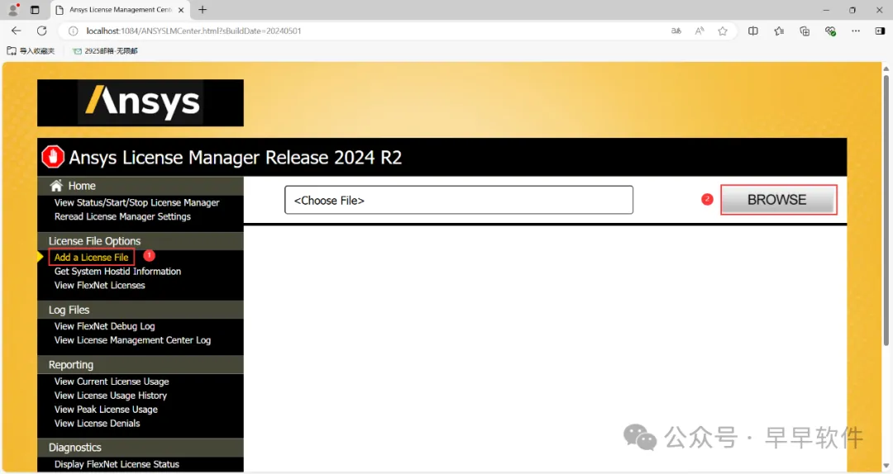Toggle the browser sidebar icon
The height and width of the screenshot is (474, 893).
[x=880, y=31]
